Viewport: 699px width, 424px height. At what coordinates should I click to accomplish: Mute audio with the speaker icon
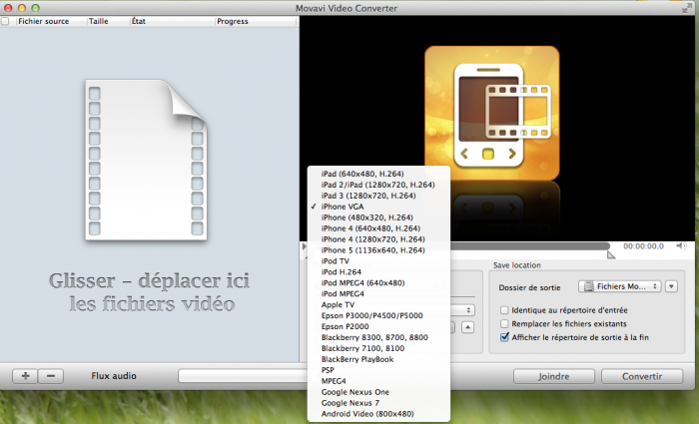click(x=681, y=245)
